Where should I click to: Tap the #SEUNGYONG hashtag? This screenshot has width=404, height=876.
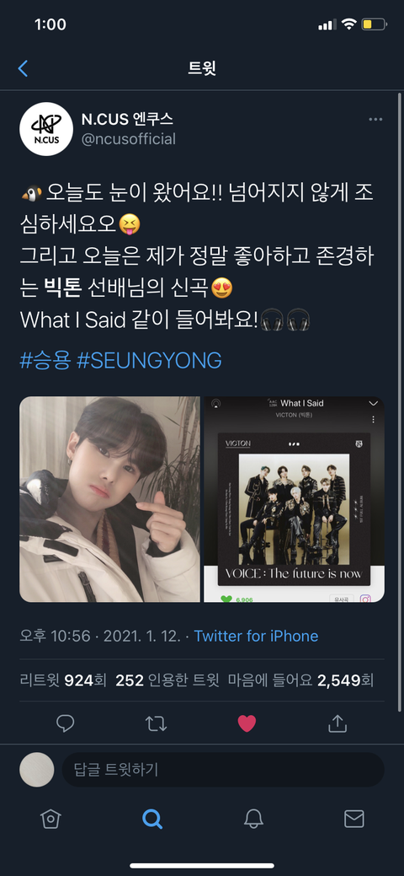pyautogui.click(x=148, y=361)
